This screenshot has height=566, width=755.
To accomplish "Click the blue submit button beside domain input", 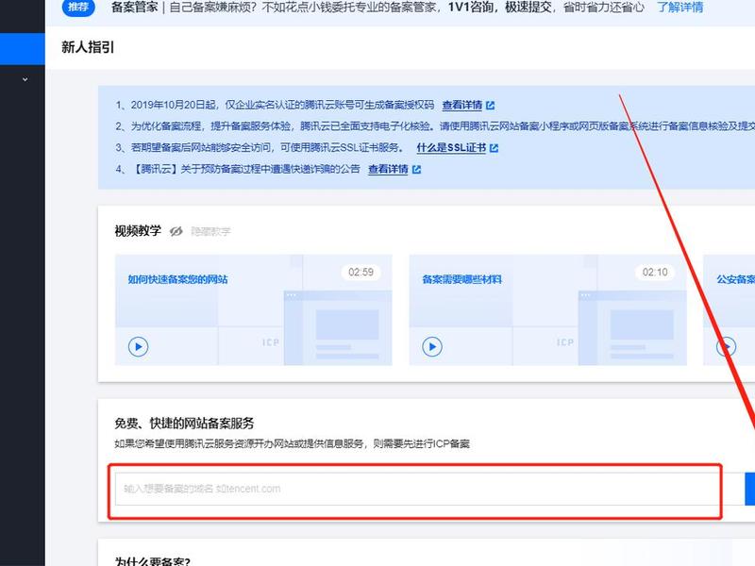I will [749, 489].
